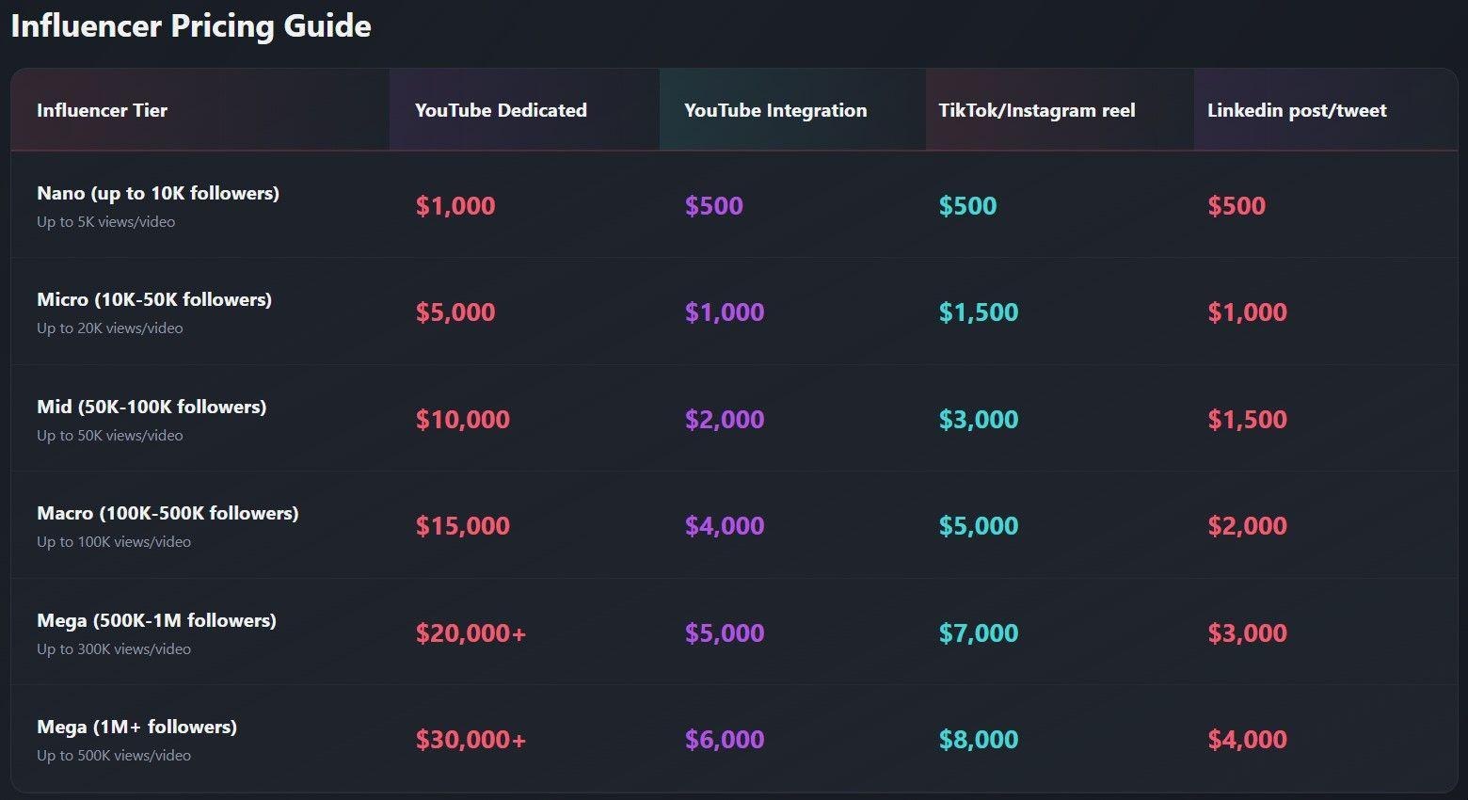Click the Influencer Tier column header
The height and width of the screenshot is (800, 1468).
(102, 110)
